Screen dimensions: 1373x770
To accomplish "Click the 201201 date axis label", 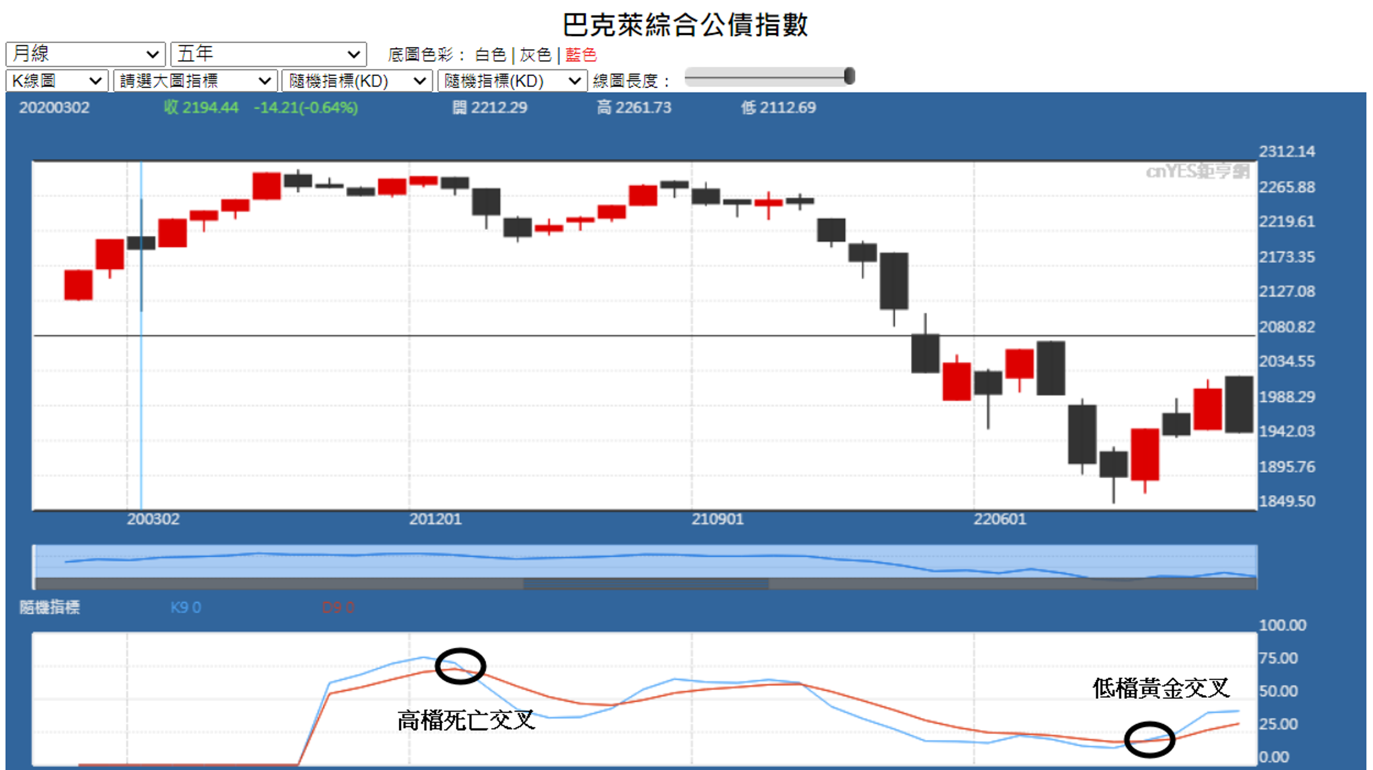I will pyautogui.click(x=435, y=519).
